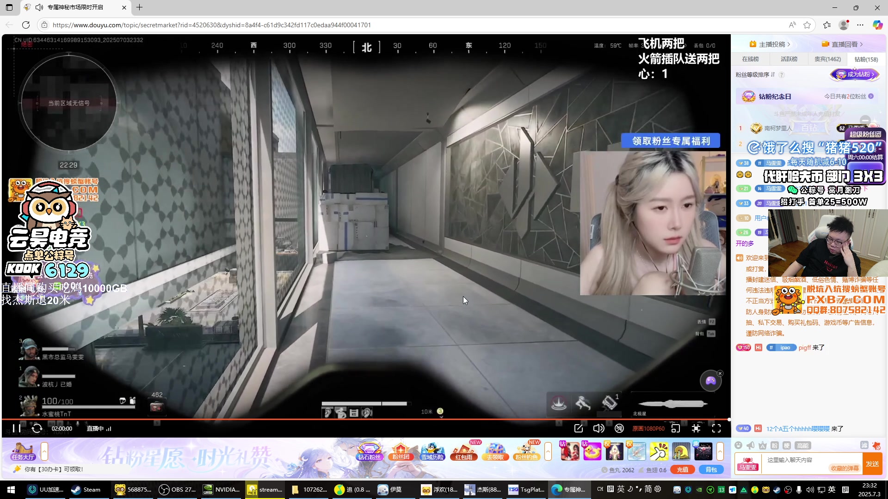Click 充值 recharge button
888x499 pixels.
(x=683, y=470)
